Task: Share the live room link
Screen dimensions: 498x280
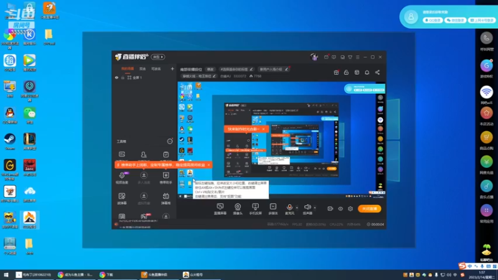Action: click(377, 72)
